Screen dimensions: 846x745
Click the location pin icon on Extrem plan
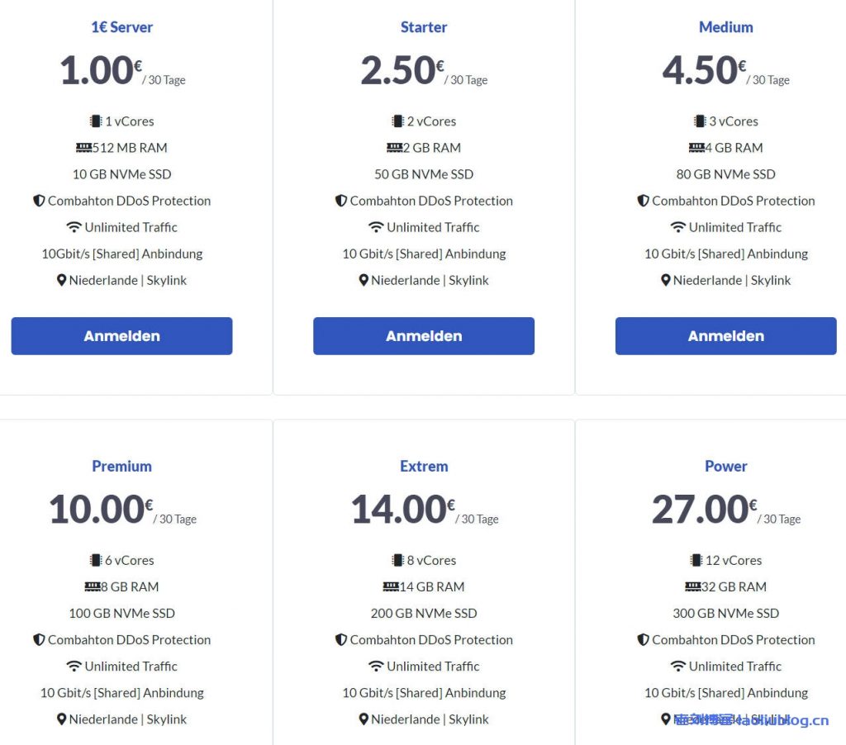[x=364, y=719]
